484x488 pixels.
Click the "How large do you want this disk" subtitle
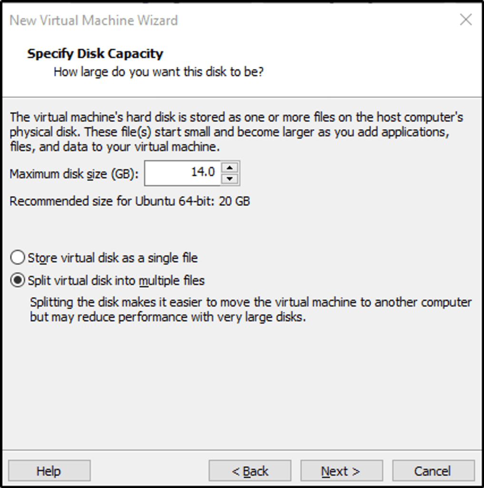(x=158, y=72)
